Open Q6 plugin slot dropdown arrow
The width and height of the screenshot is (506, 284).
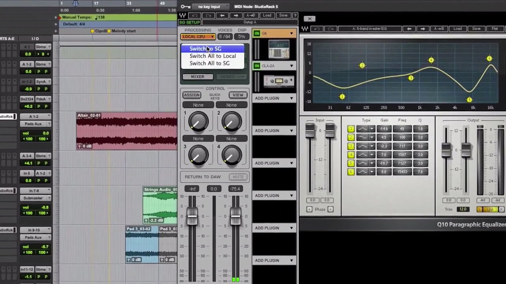click(292, 34)
